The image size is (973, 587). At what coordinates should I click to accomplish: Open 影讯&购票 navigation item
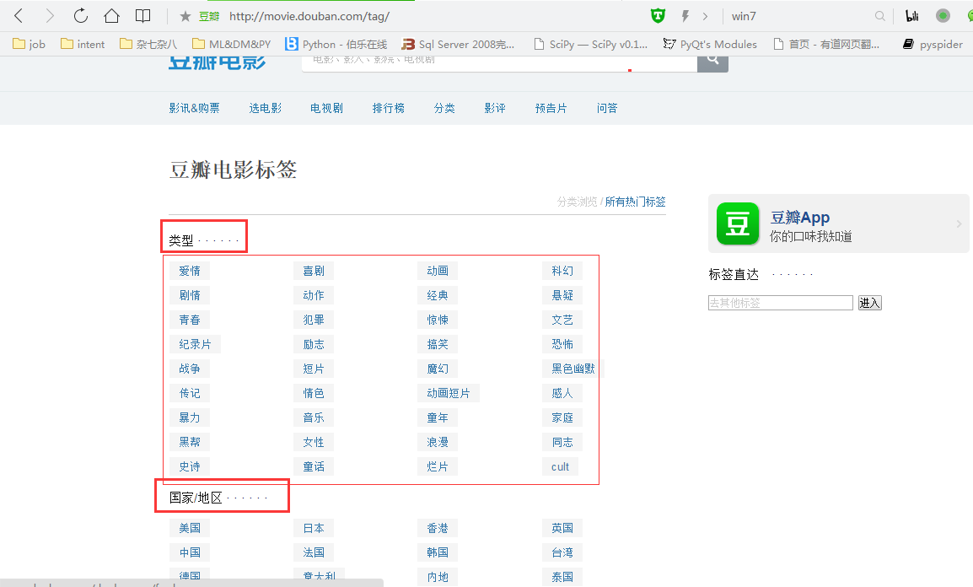[194, 108]
